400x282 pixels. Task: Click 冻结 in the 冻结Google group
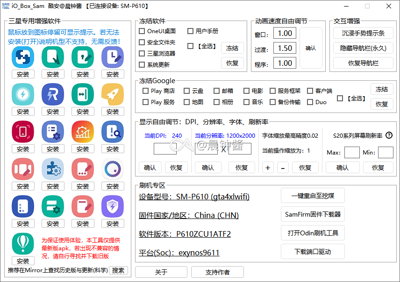pyautogui.click(x=382, y=89)
